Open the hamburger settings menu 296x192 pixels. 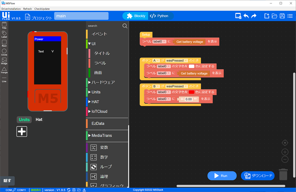click(x=290, y=16)
